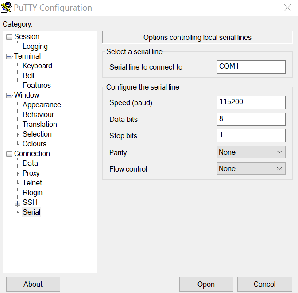
Task: Click the Open button
Action: (206, 284)
